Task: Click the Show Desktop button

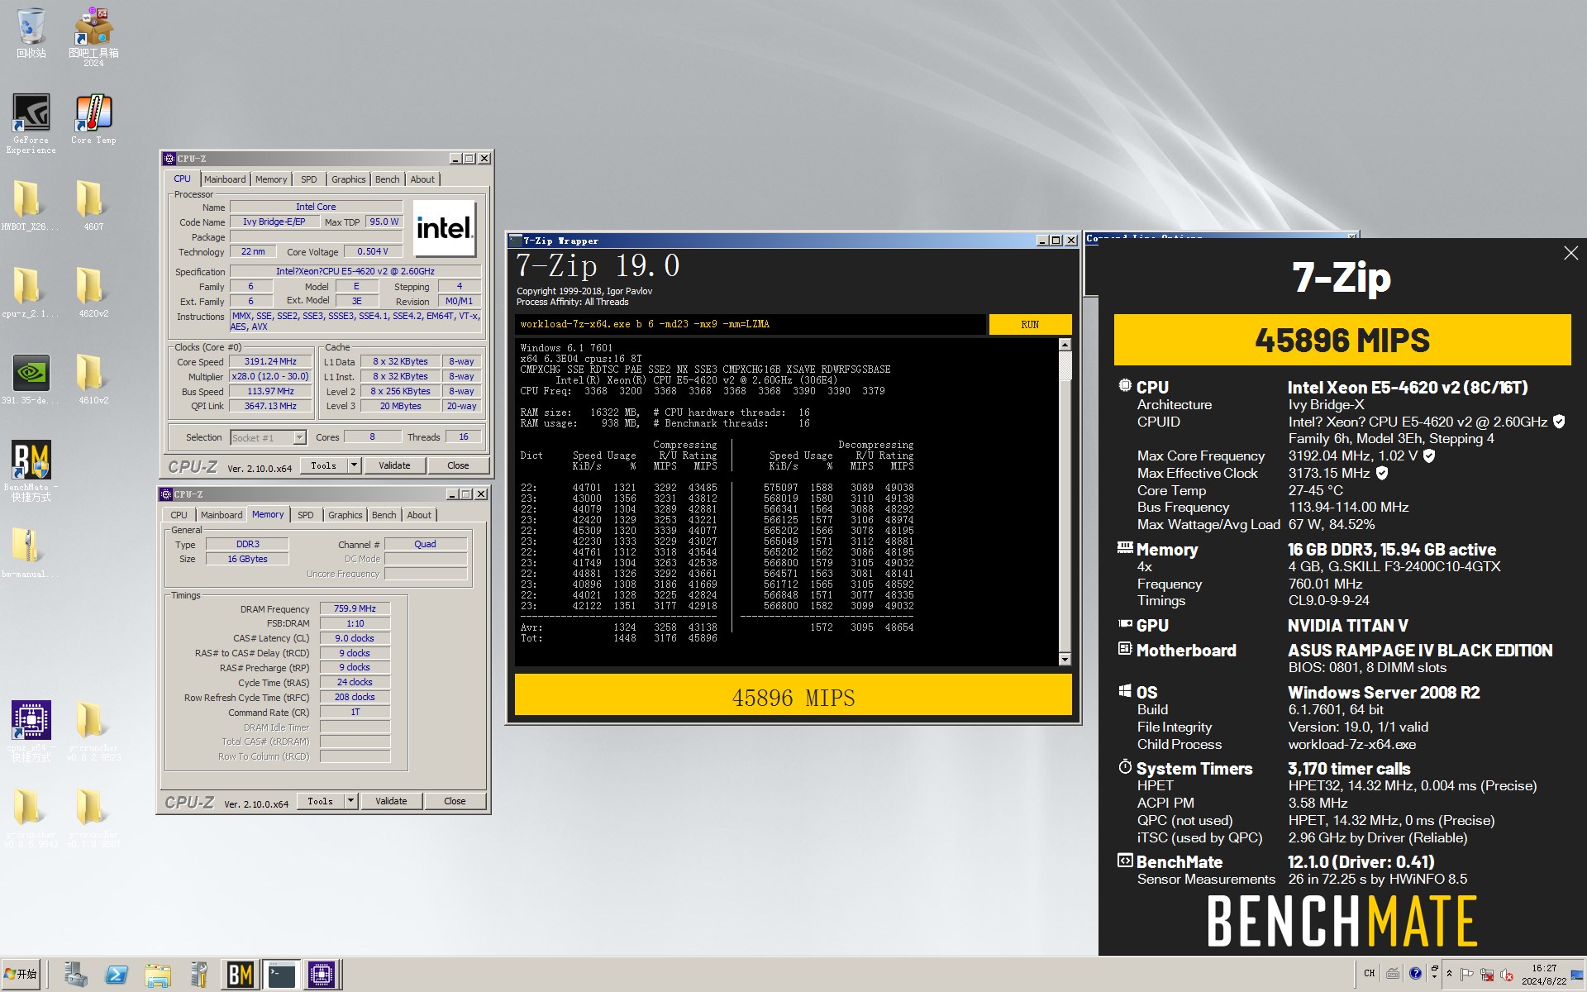Action: click(1579, 974)
